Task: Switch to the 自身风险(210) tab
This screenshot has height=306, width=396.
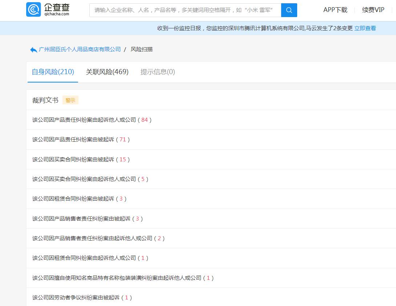Action: (x=52, y=72)
